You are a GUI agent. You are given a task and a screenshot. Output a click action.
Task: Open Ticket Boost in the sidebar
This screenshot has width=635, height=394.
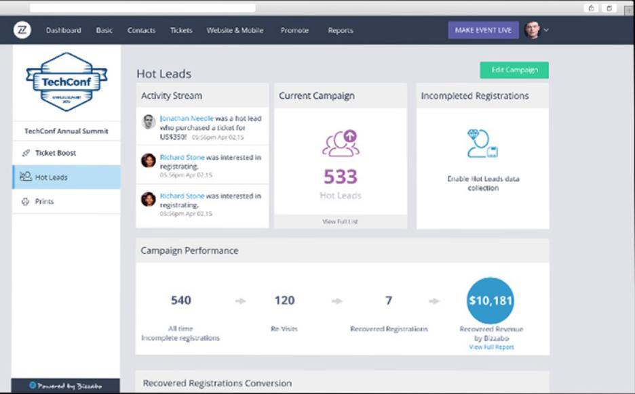66,153
